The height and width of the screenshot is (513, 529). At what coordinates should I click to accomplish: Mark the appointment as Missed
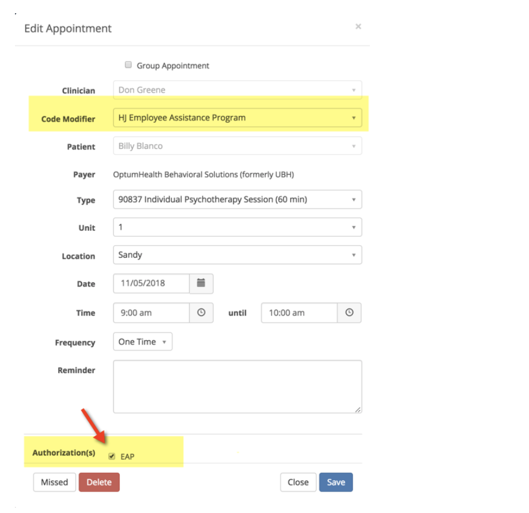click(x=54, y=483)
